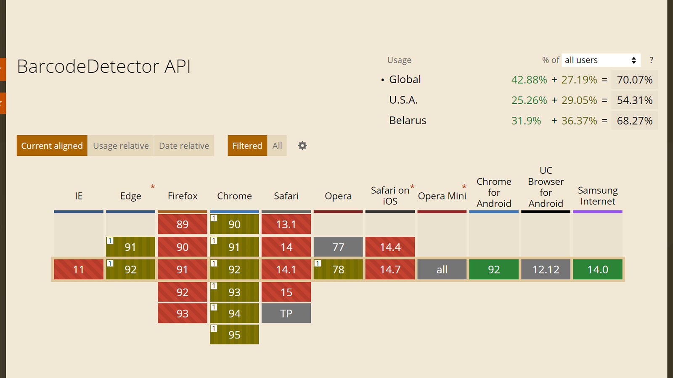673x378 pixels.
Task: Click the asterisk beside Opera Mini
Action: [464, 187]
